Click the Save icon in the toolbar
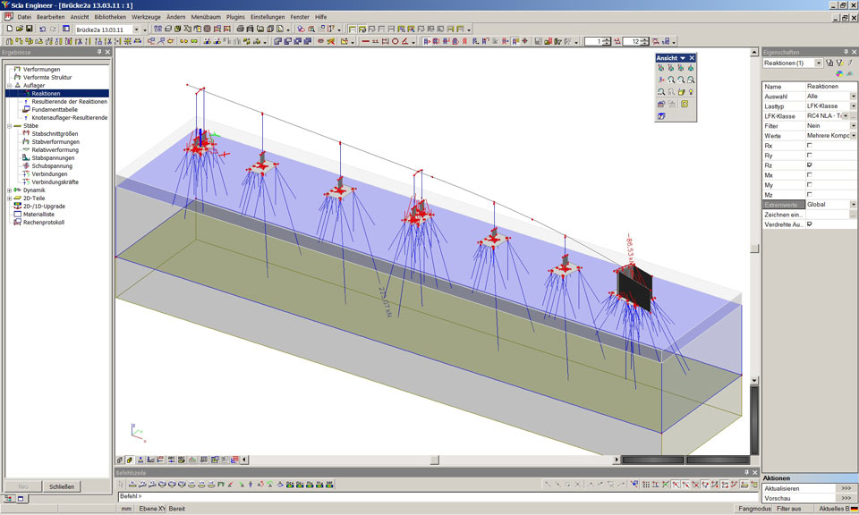The height and width of the screenshot is (515, 859). pos(29,29)
